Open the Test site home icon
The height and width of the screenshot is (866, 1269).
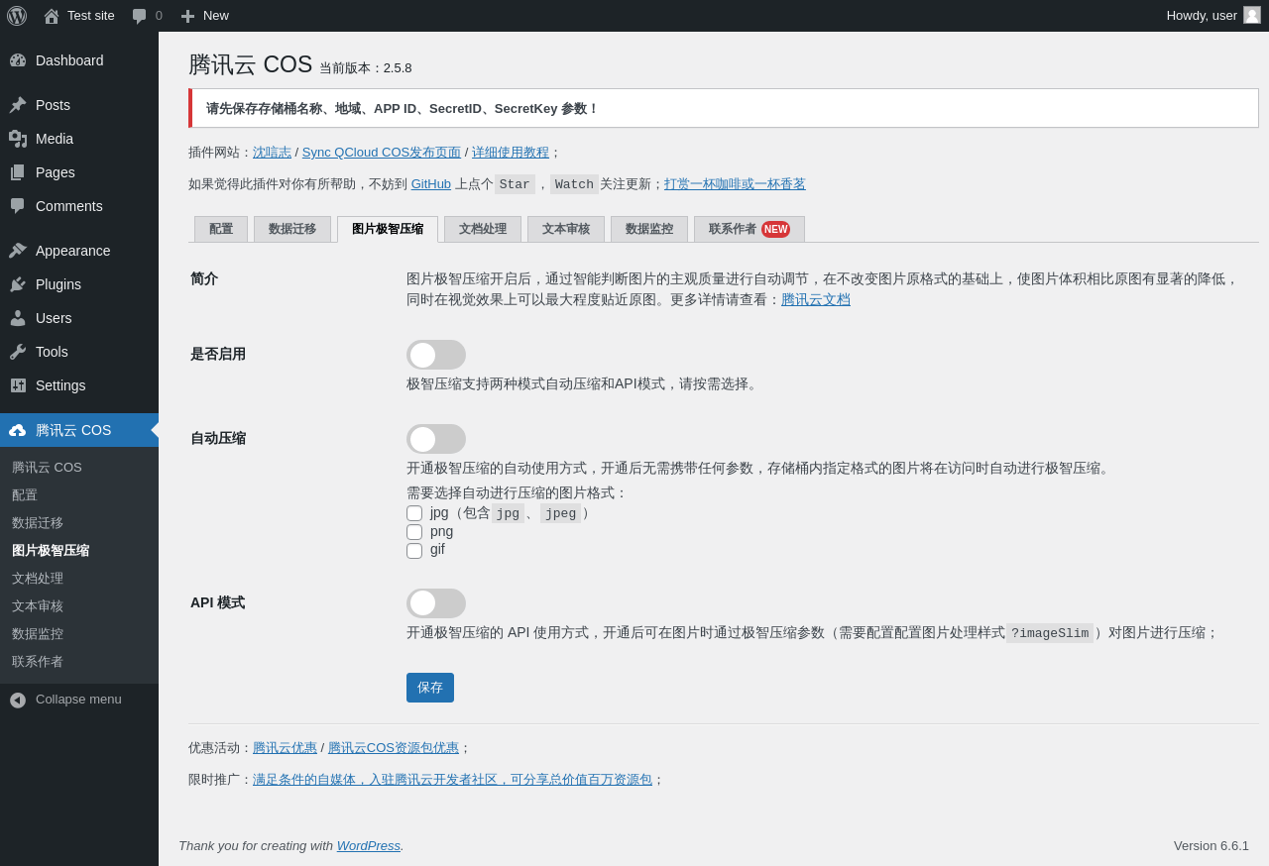coord(52,16)
